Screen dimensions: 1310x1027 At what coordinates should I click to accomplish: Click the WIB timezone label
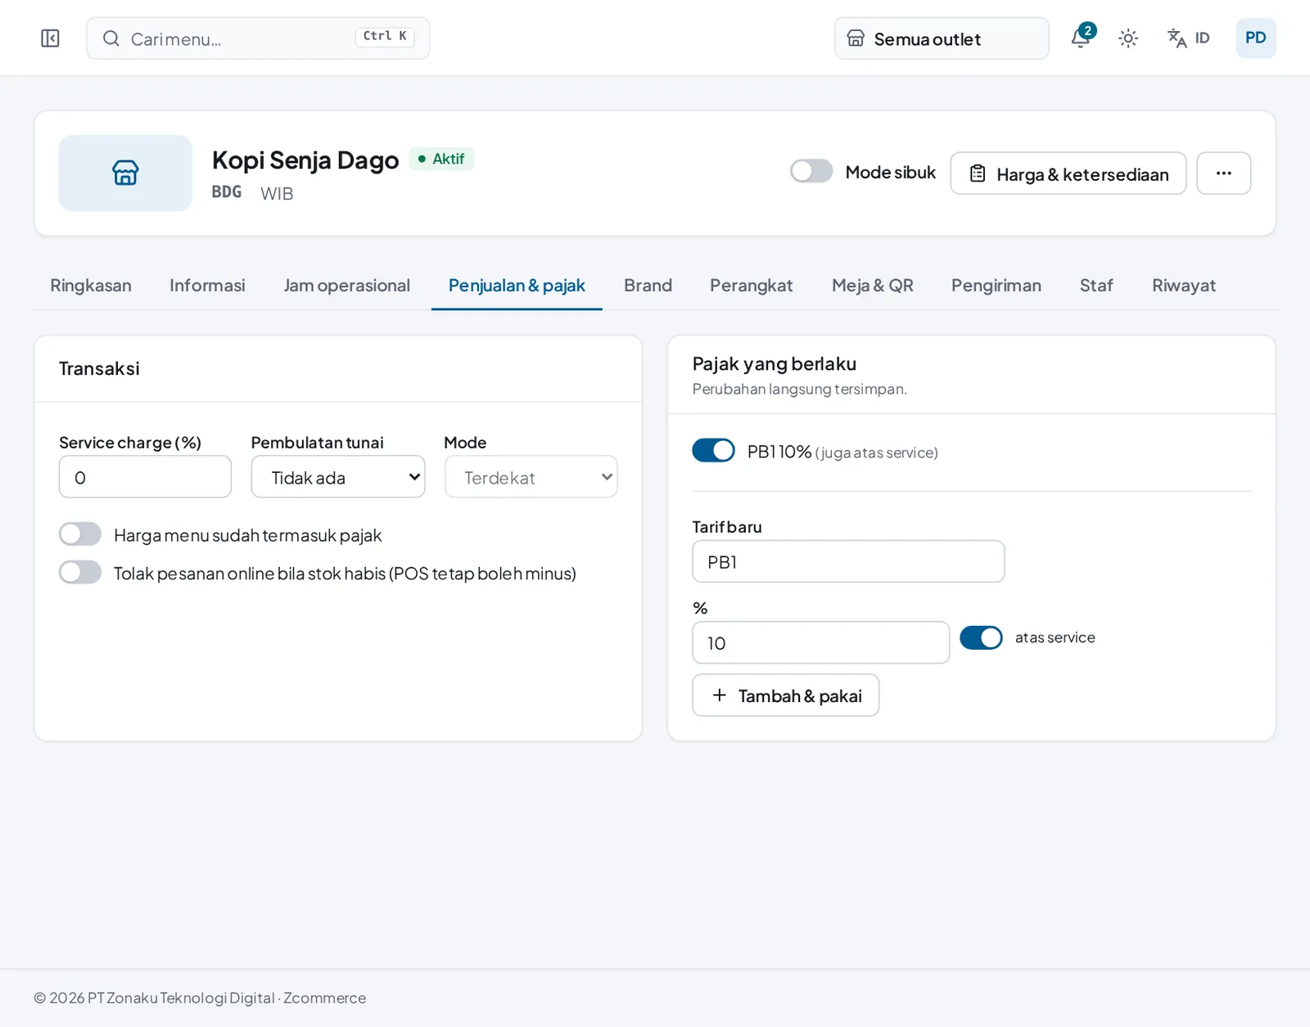pos(277,194)
